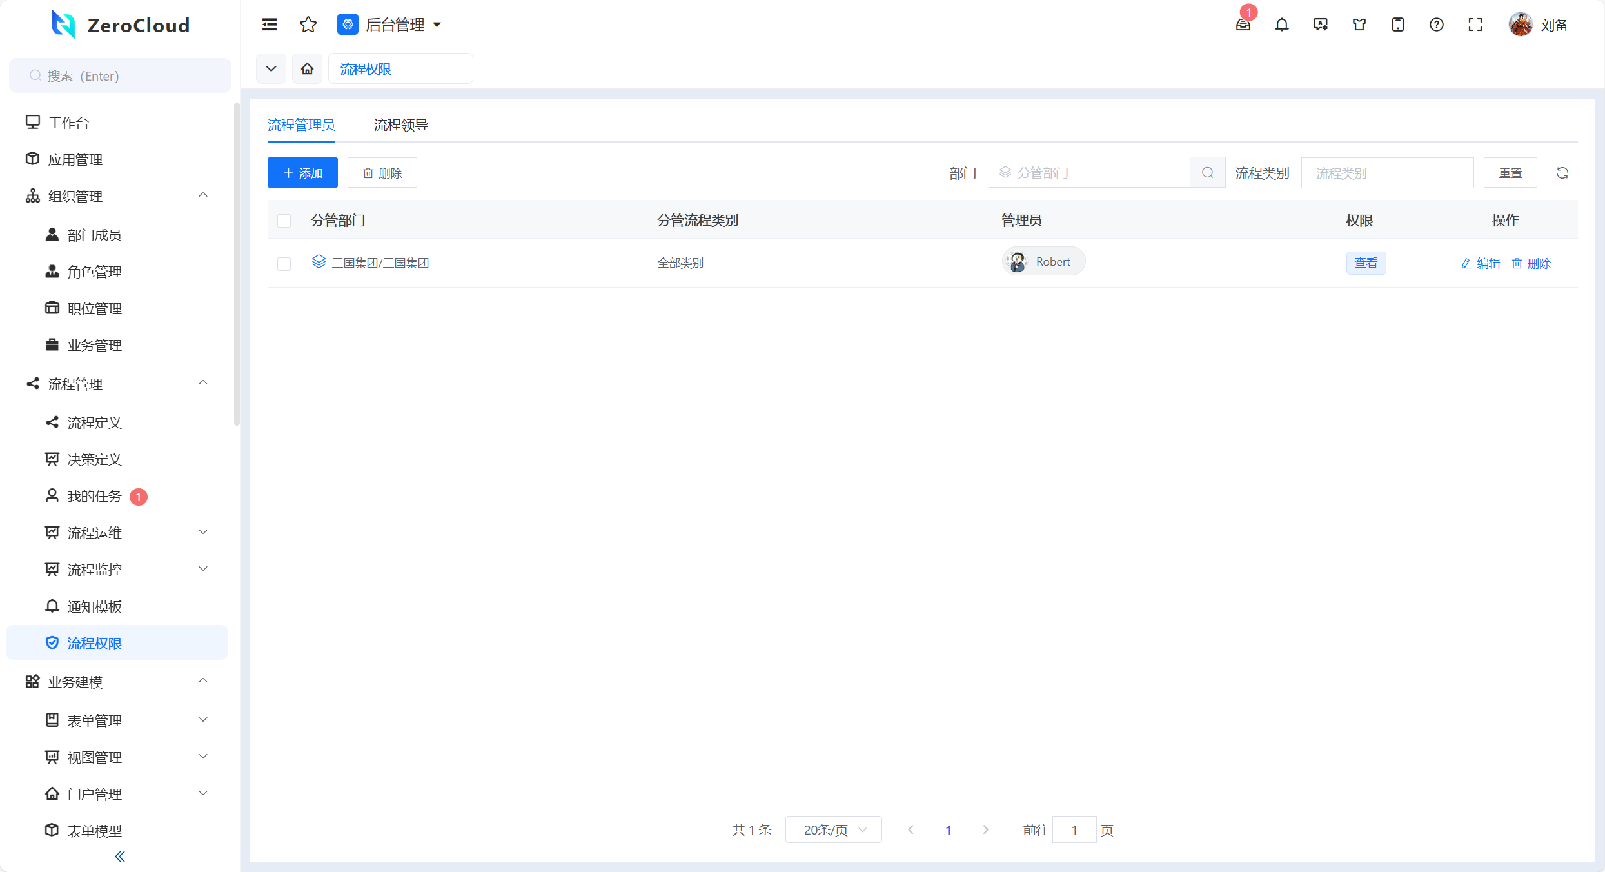The image size is (1605, 872).
Task: Check the select-all checkbox in table header
Action: click(x=284, y=221)
